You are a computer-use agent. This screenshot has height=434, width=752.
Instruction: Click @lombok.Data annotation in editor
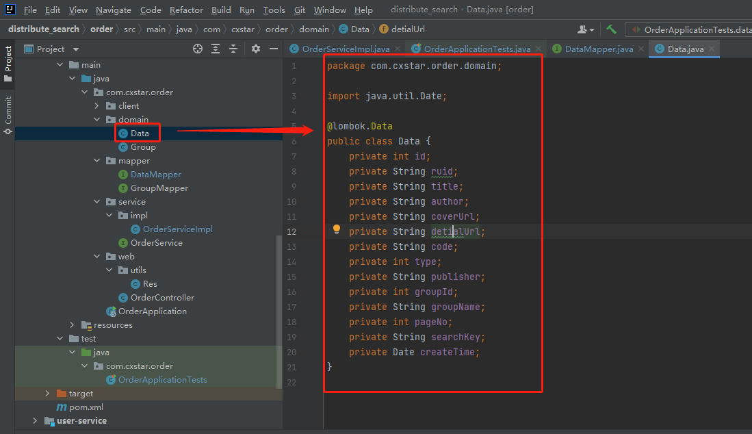360,126
